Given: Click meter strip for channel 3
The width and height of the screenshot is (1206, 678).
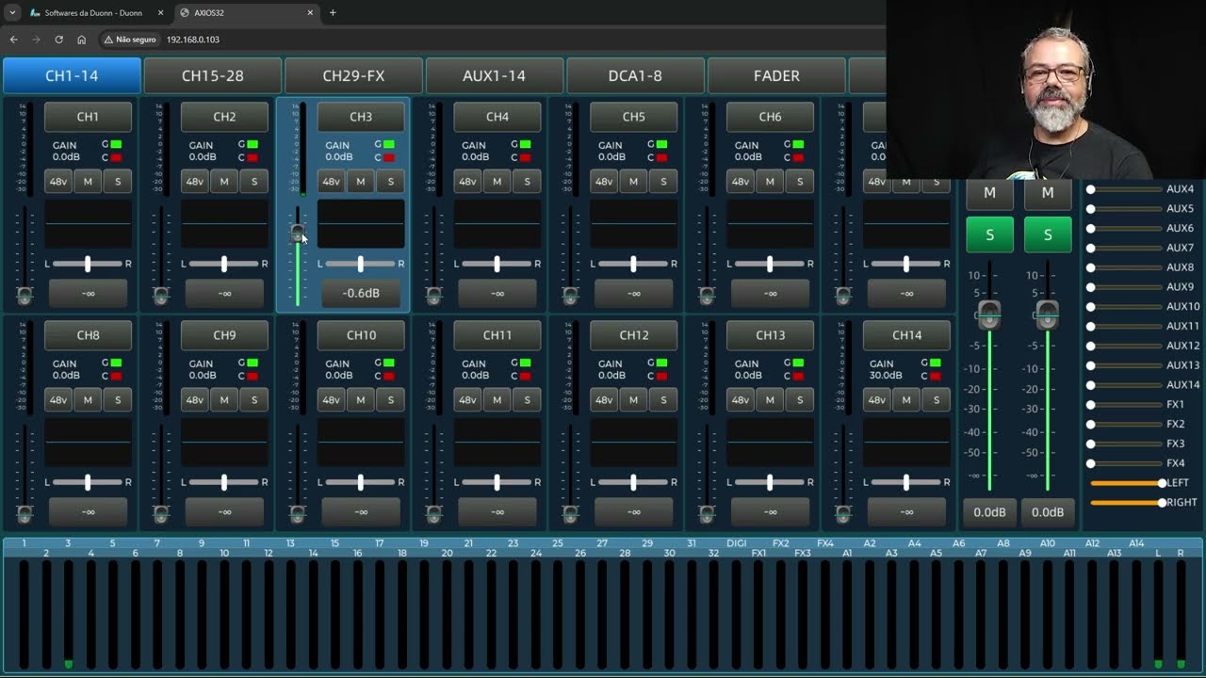Looking at the screenshot, I should point(68,613).
